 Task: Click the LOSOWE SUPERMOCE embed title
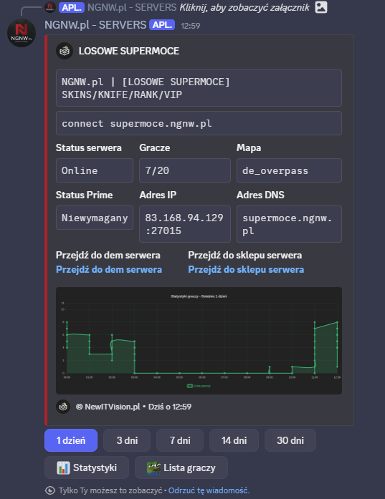click(129, 51)
